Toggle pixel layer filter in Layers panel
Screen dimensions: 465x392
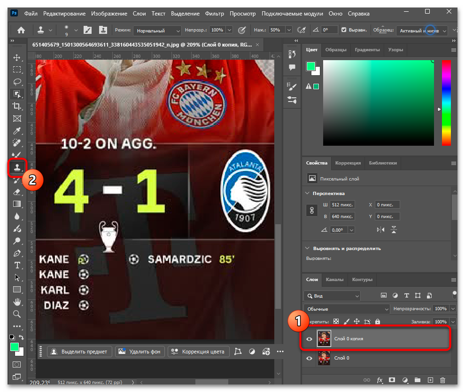tap(384, 296)
